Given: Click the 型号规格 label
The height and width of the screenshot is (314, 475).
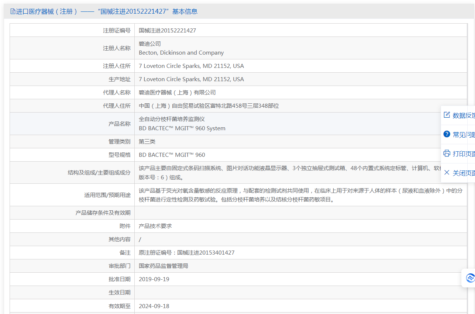Looking at the screenshot, I should (x=120, y=155).
